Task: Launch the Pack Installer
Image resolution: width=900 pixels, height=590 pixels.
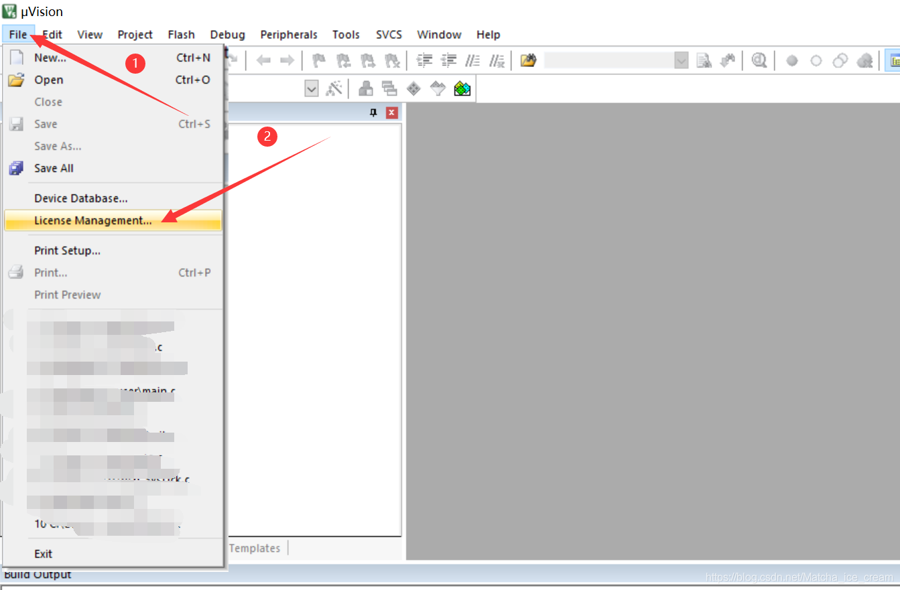Action: (x=462, y=88)
